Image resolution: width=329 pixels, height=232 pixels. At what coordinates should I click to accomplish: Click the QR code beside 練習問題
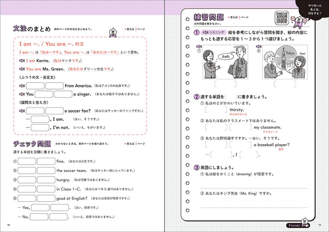click(282, 18)
